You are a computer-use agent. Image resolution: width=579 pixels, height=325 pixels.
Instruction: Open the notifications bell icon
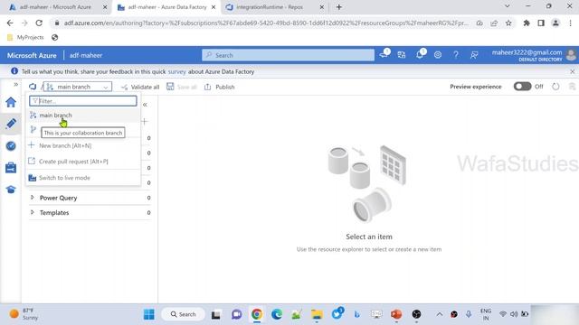tap(420, 54)
